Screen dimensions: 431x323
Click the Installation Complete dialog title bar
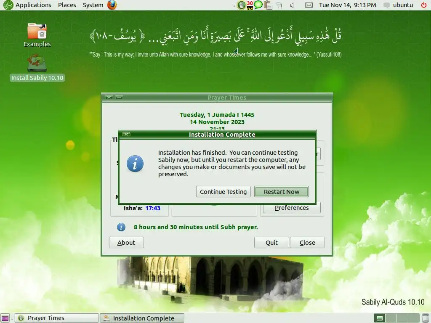pyautogui.click(x=222, y=134)
